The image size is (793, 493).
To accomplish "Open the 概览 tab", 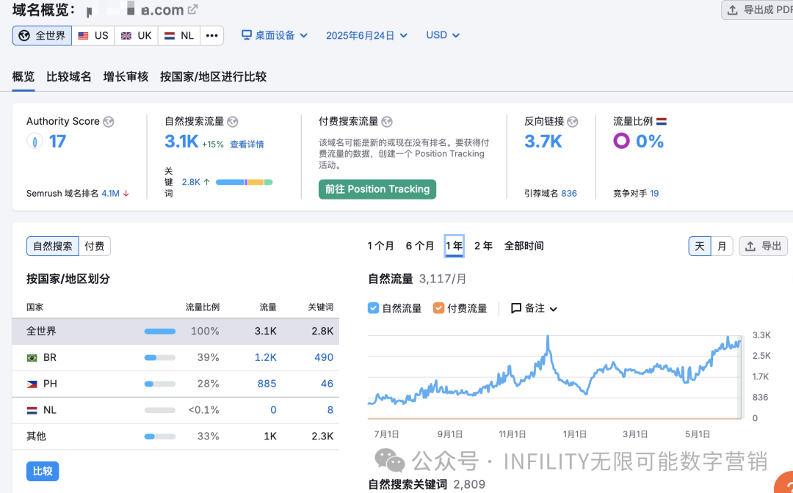I will pos(23,77).
